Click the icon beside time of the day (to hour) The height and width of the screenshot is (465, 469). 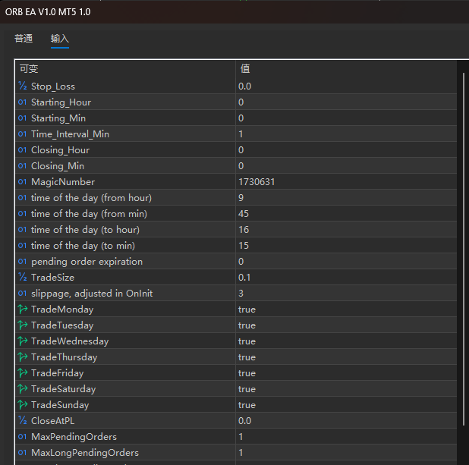[23, 229]
